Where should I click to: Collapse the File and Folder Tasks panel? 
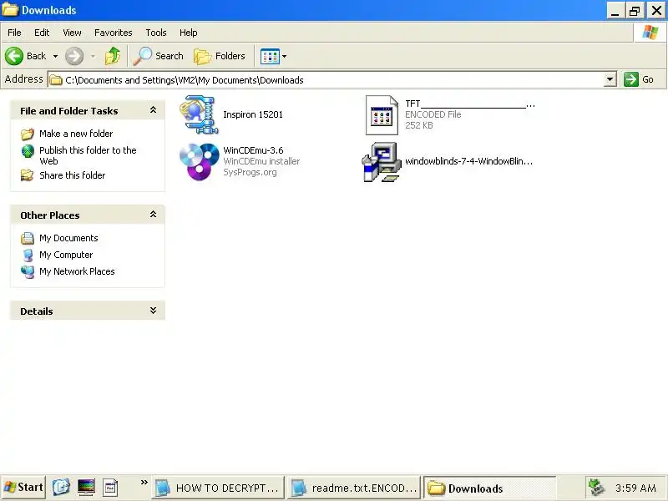pos(153,110)
